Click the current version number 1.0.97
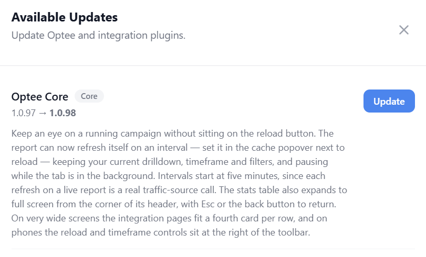Viewport: 426px width, 257px height. pos(23,113)
